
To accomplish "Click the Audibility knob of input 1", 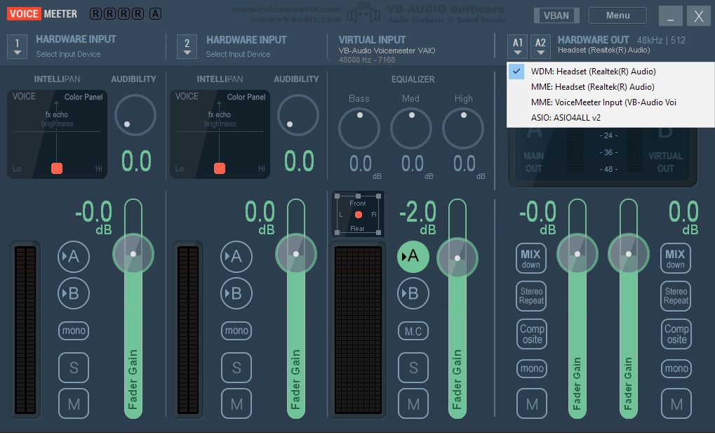I will click(135, 115).
